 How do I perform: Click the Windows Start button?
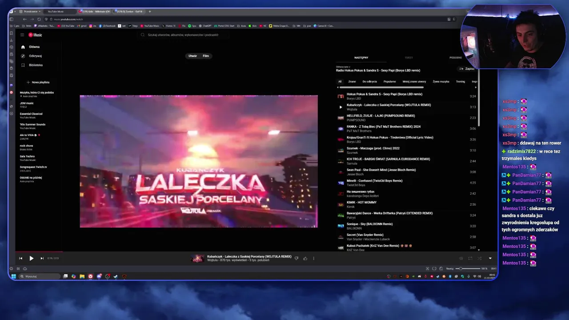13,276
